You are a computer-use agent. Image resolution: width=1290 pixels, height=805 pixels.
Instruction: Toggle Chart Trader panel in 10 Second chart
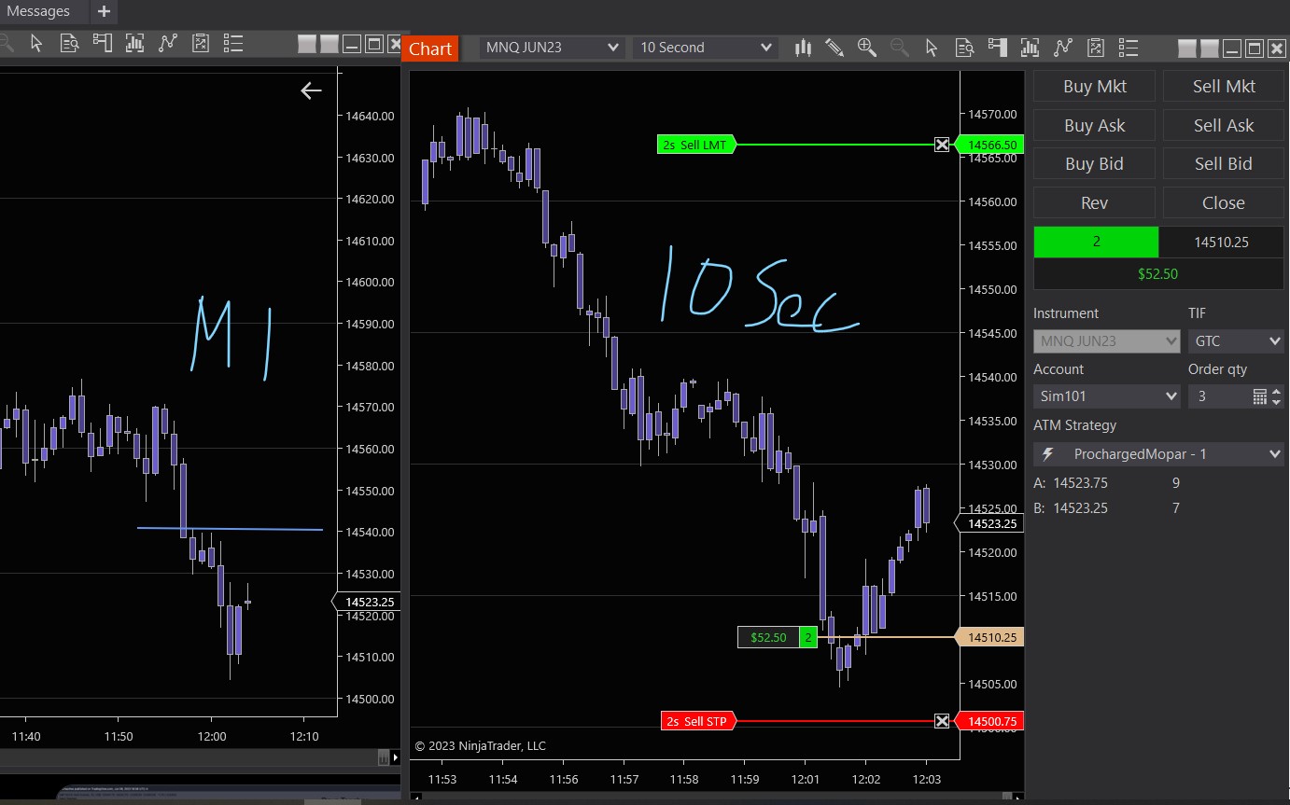point(997,48)
